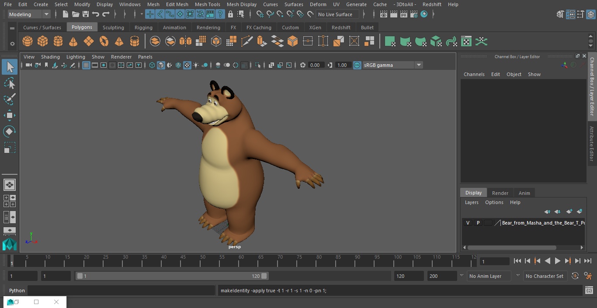Image resolution: width=597 pixels, height=308 pixels.
Task: Open the auto keyframe toggle icon
Action: (575, 276)
